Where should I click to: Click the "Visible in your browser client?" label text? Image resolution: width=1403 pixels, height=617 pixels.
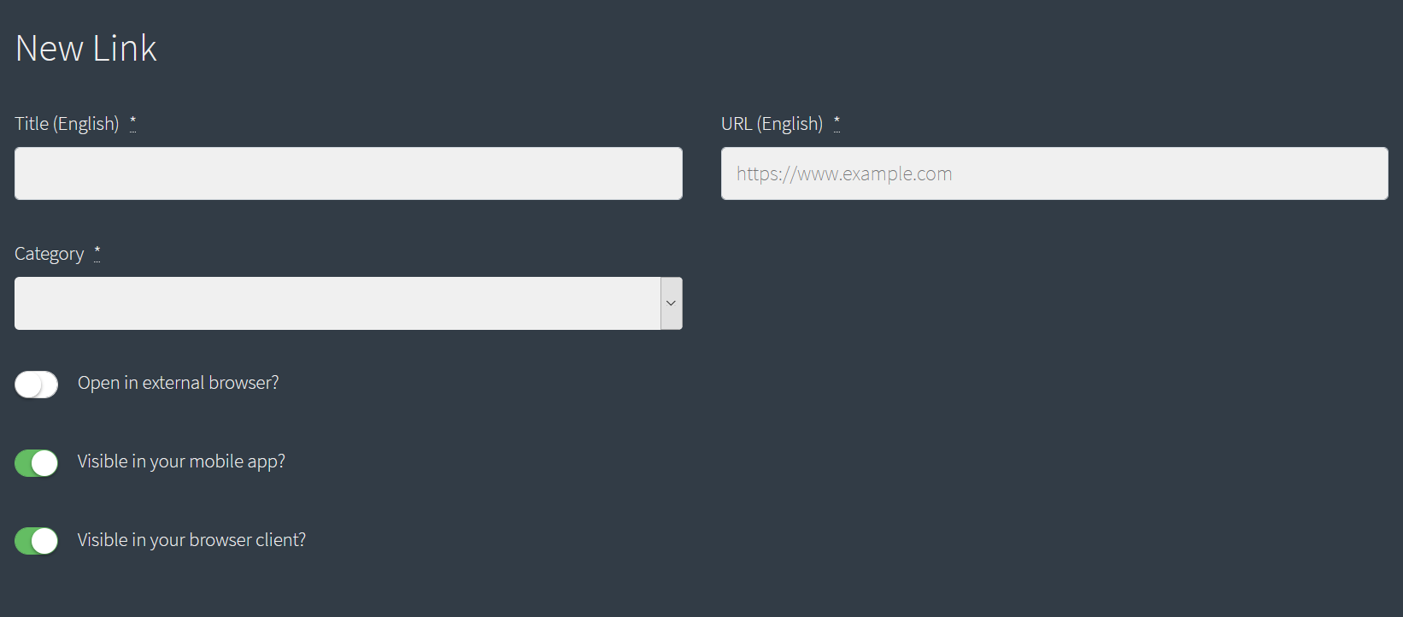[x=191, y=540]
